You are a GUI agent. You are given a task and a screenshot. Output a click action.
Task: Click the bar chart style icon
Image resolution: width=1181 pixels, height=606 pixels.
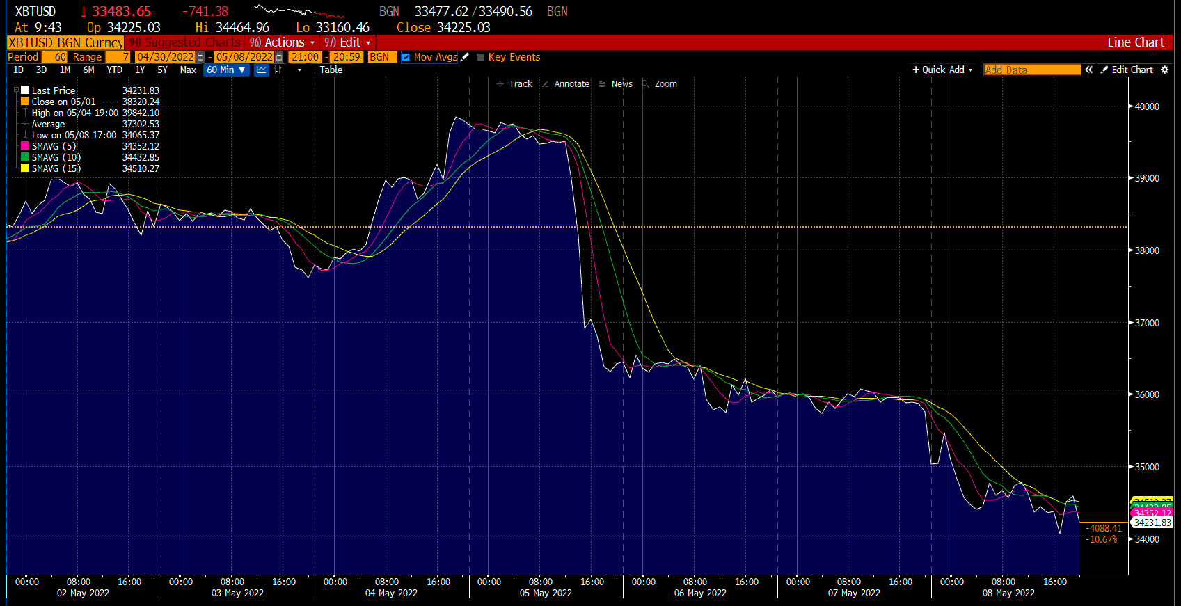[x=278, y=70]
